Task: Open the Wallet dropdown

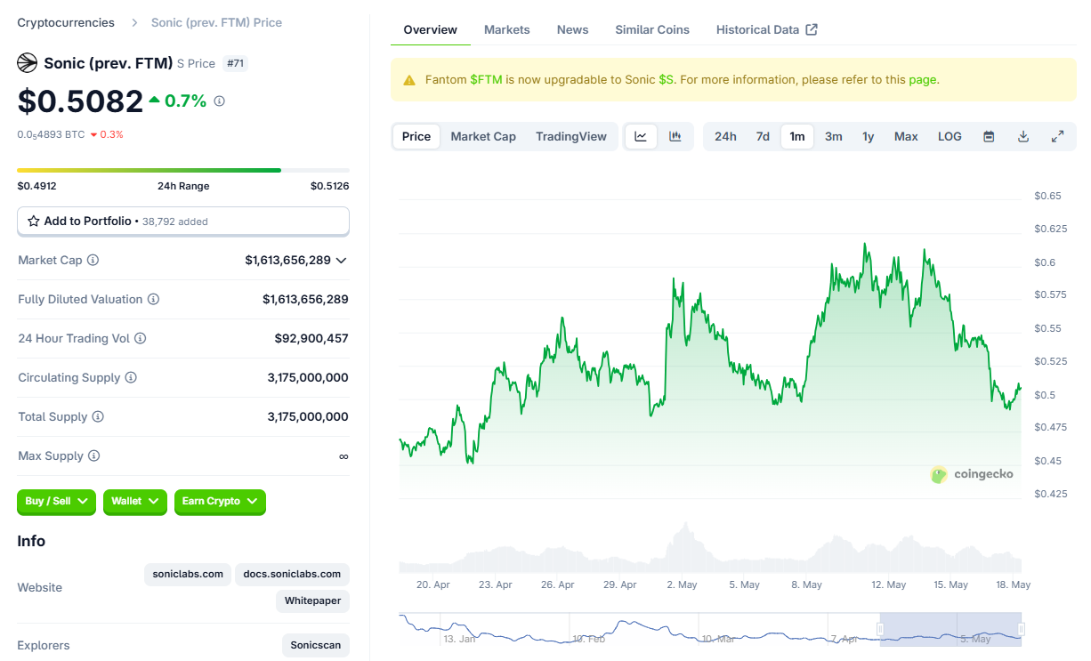Action: tap(135, 502)
